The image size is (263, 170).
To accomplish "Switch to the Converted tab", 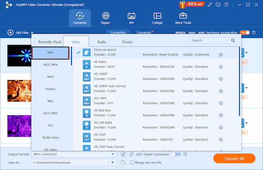I will pyautogui.click(x=144, y=33).
